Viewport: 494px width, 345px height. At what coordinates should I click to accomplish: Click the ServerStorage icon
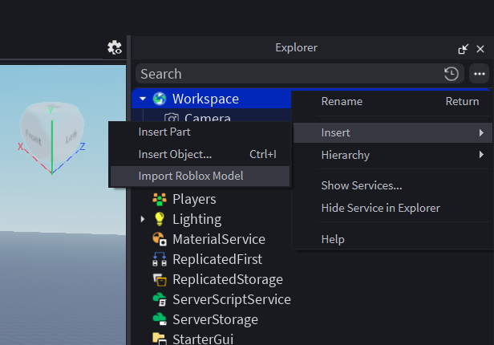click(159, 319)
